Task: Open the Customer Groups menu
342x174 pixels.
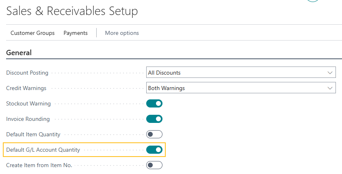Action: [x=32, y=33]
